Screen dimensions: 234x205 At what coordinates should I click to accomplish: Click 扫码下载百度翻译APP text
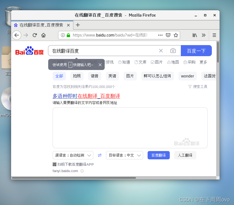76,164
